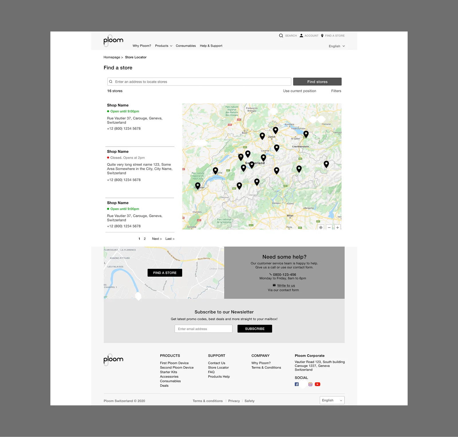The image size is (458, 437).
Task: Open Starter Kits footer link
Action: 169,372
